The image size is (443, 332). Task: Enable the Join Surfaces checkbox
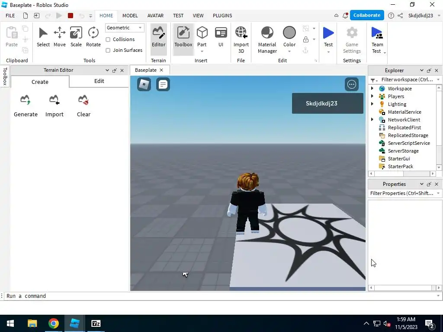[x=108, y=50]
